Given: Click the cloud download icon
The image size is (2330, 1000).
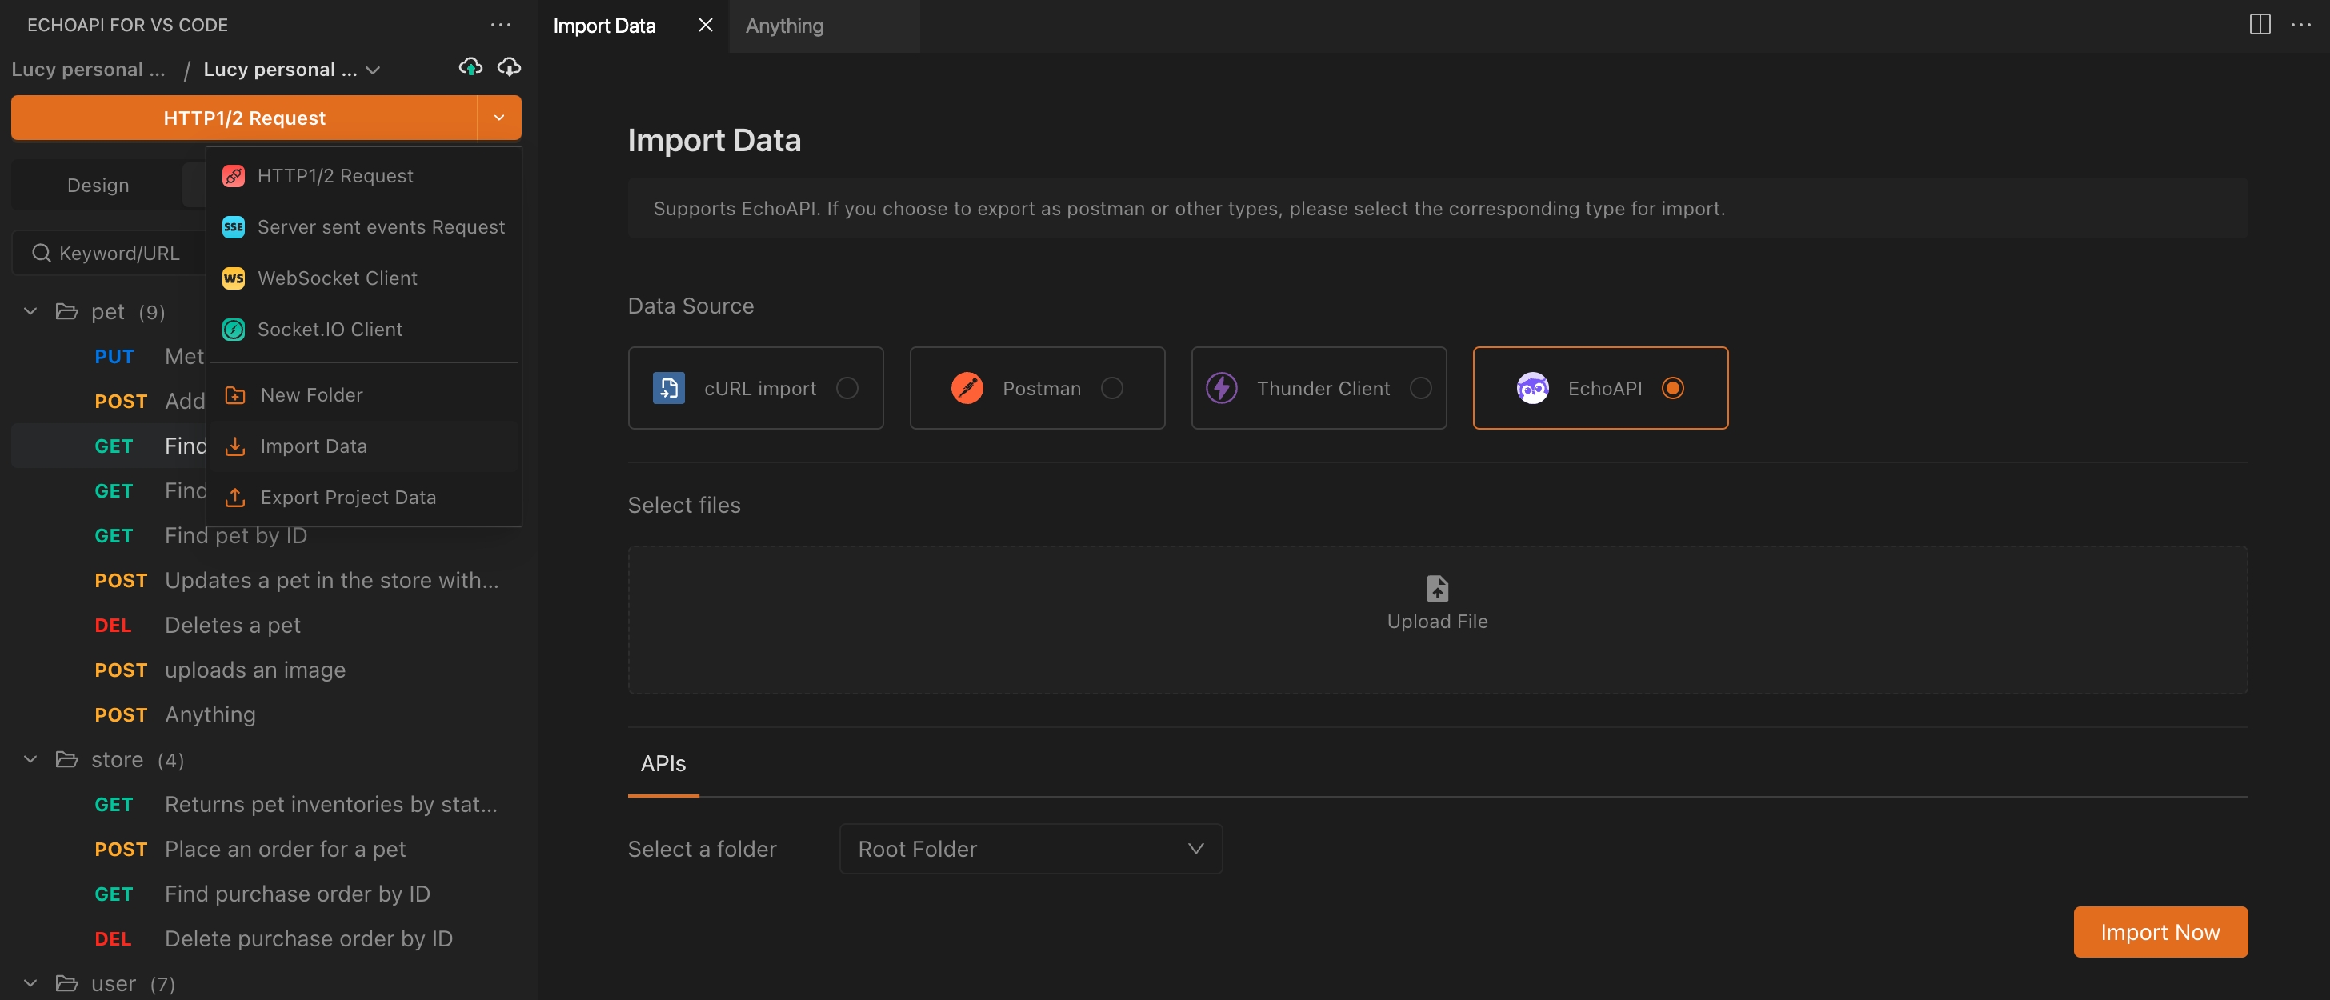Looking at the screenshot, I should [x=509, y=67].
